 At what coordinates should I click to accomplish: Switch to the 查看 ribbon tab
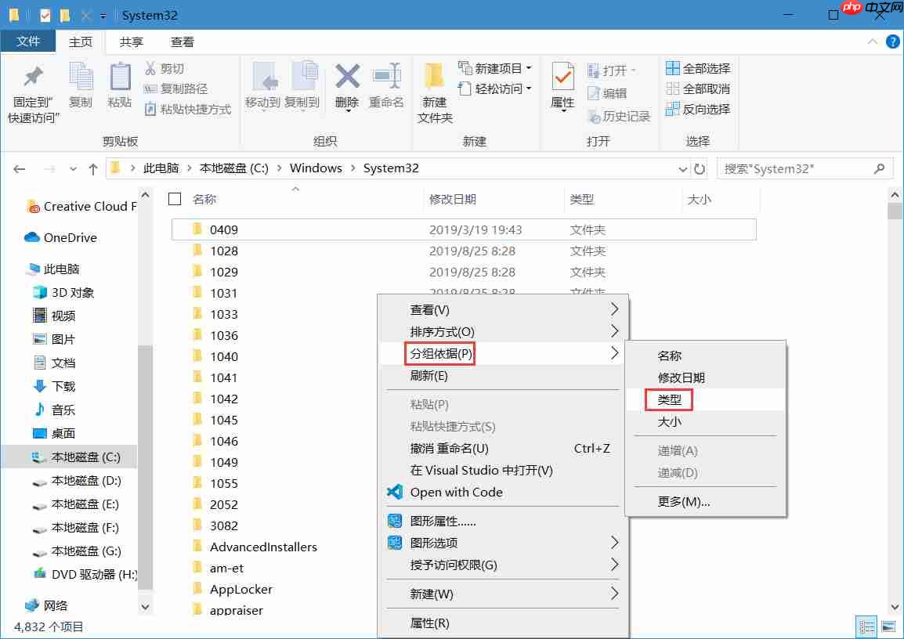[182, 42]
